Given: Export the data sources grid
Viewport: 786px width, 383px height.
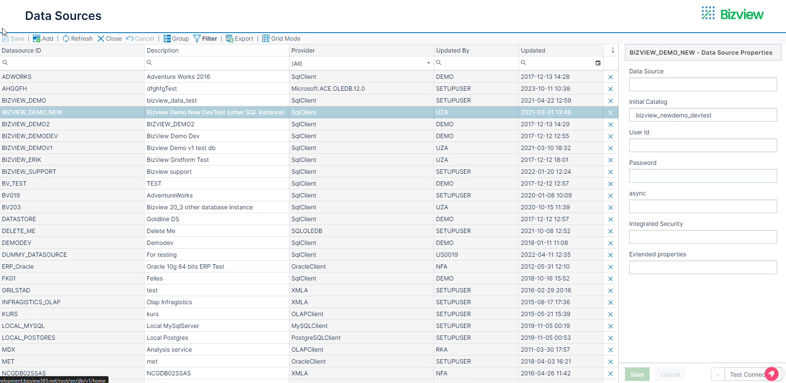Looking at the screenshot, I should pos(239,39).
